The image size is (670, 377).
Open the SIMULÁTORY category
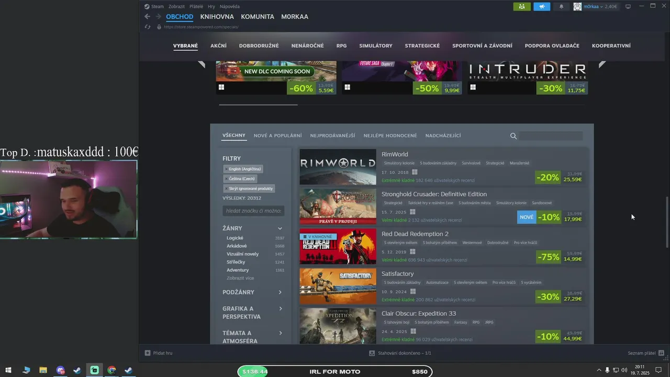coord(376,46)
